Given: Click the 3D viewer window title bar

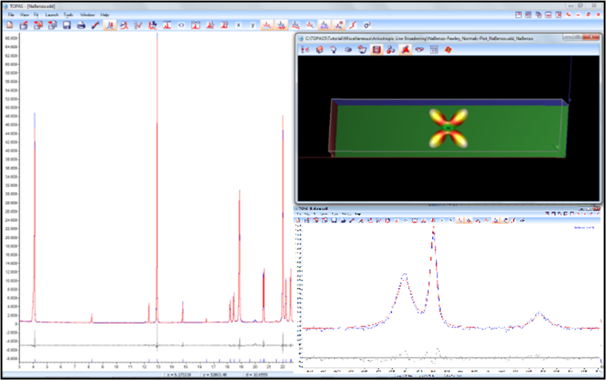Looking at the screenshot, I should point(429,38).
